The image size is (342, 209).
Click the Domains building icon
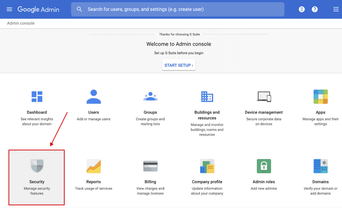point(321,166)
